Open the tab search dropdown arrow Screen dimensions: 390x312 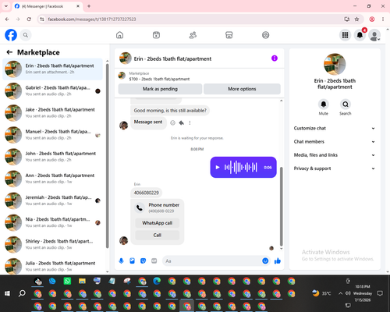pyautogui.click(x=6, y=6)
